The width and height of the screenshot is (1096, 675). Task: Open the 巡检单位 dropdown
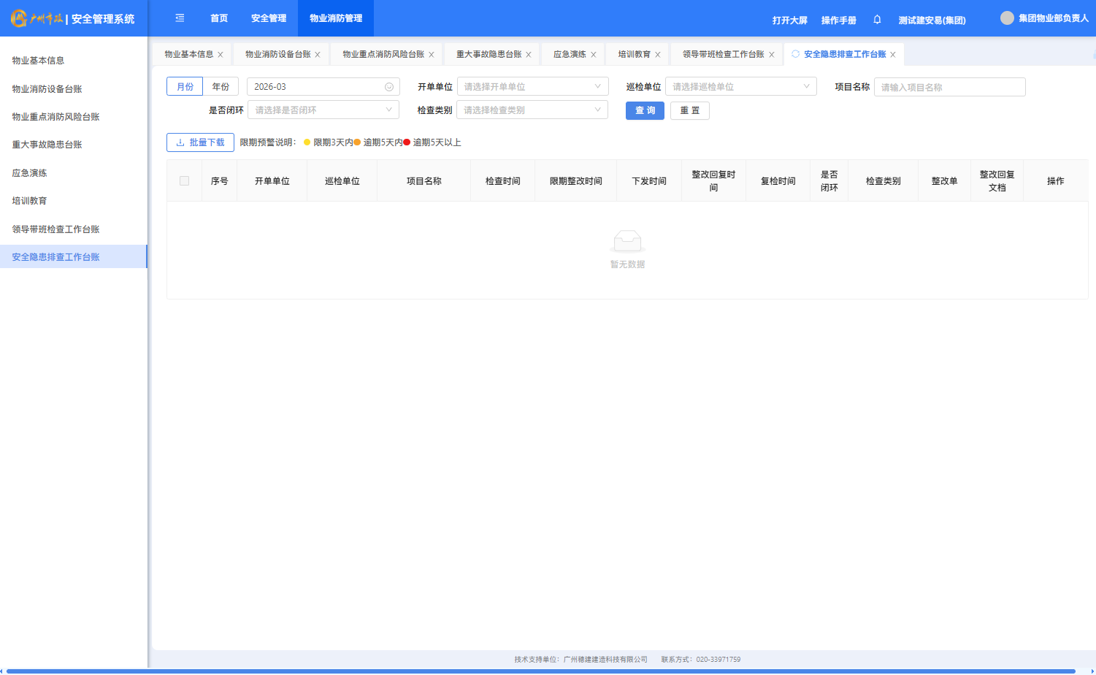click(740, 87)
